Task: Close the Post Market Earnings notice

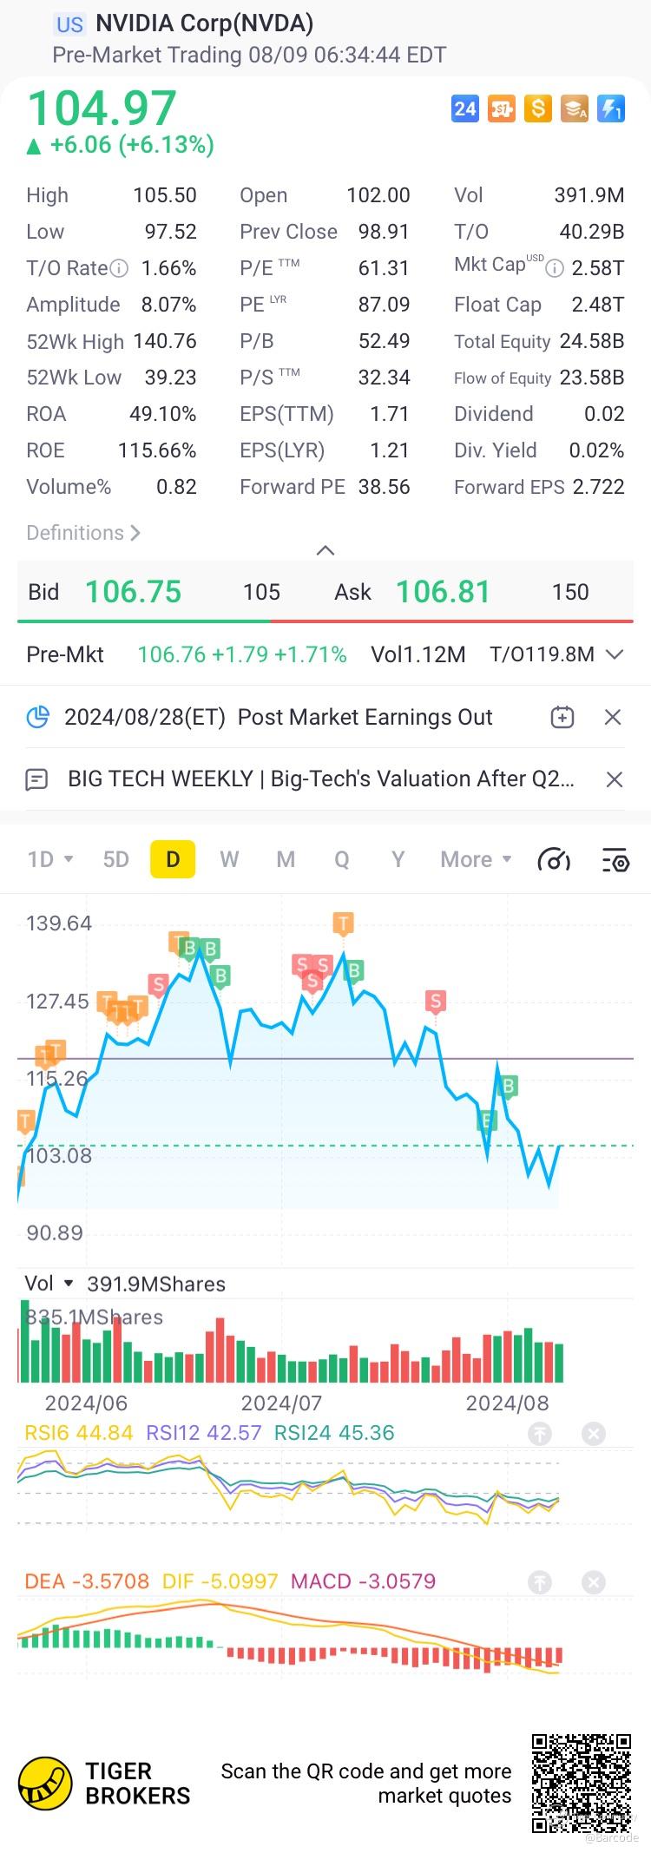Action: coord(613,717)
